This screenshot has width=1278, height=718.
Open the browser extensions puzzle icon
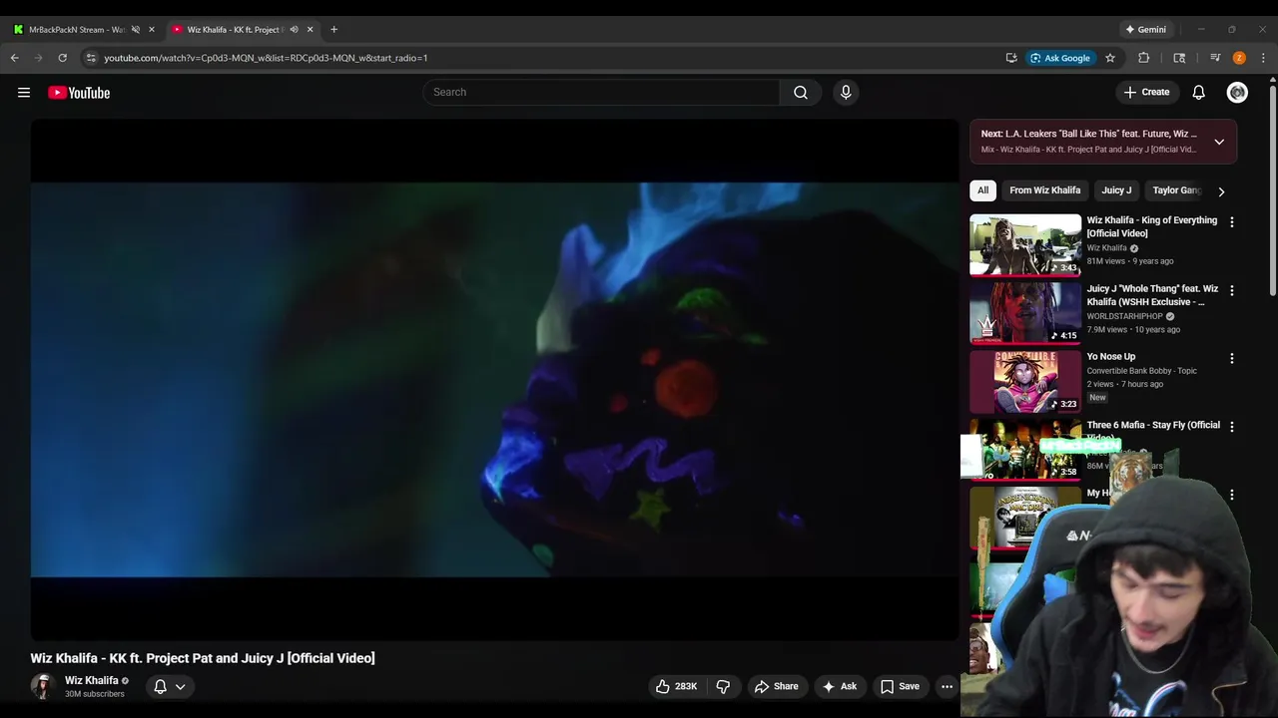pyautogui.click(x=1144, y=58)
